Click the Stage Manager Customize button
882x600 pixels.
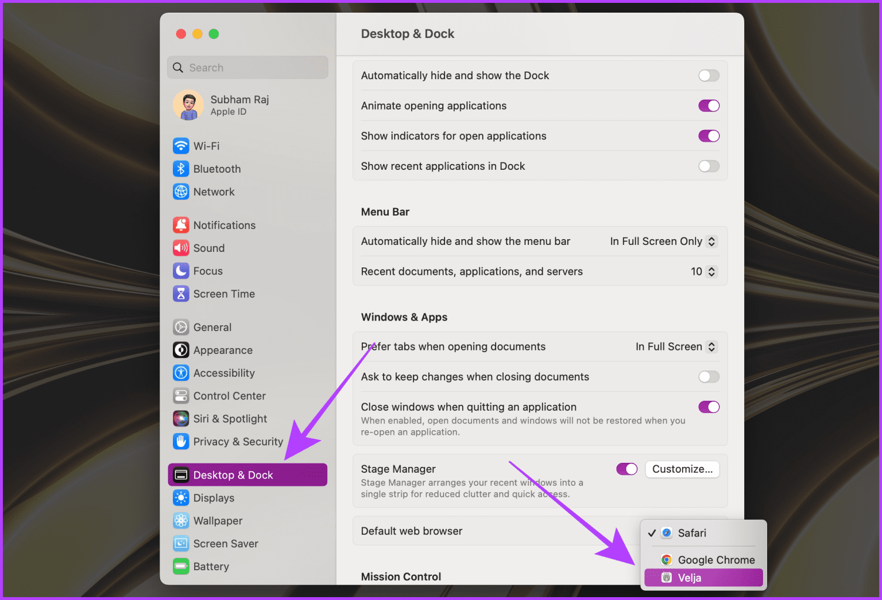(x=682, y=469)
